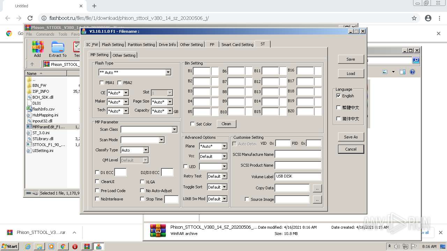The image size is (447, 251).
Task: Open the CE dropdown
Action: (x=126, y=93)
